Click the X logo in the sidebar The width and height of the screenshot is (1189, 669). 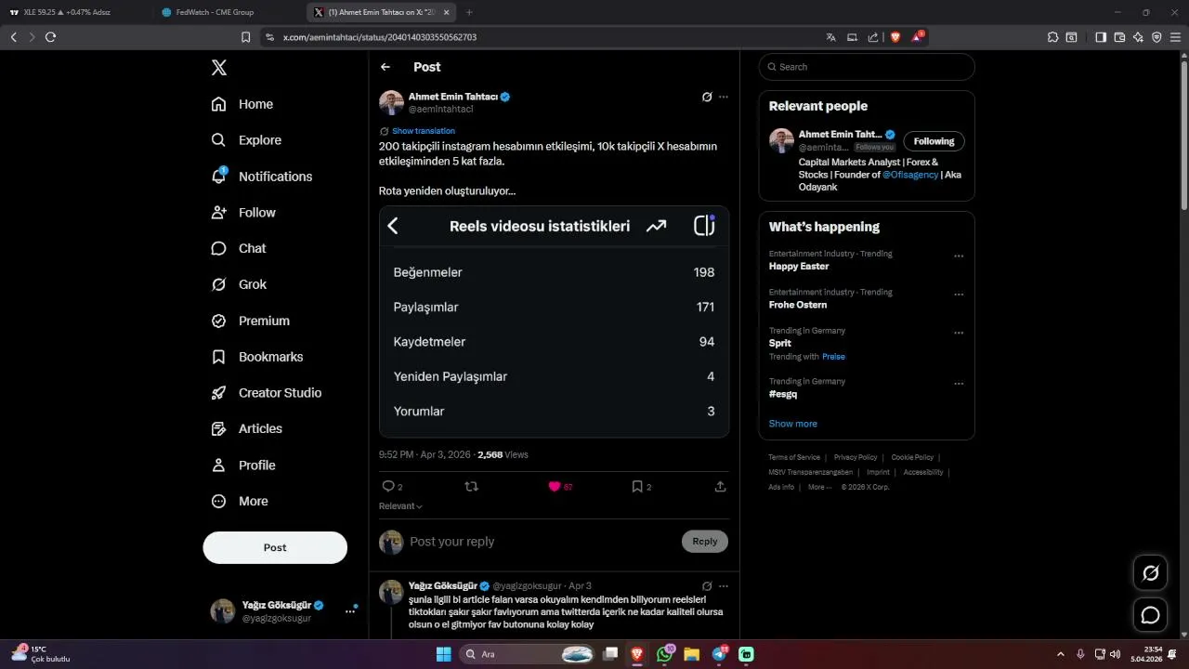coord(219,67)
